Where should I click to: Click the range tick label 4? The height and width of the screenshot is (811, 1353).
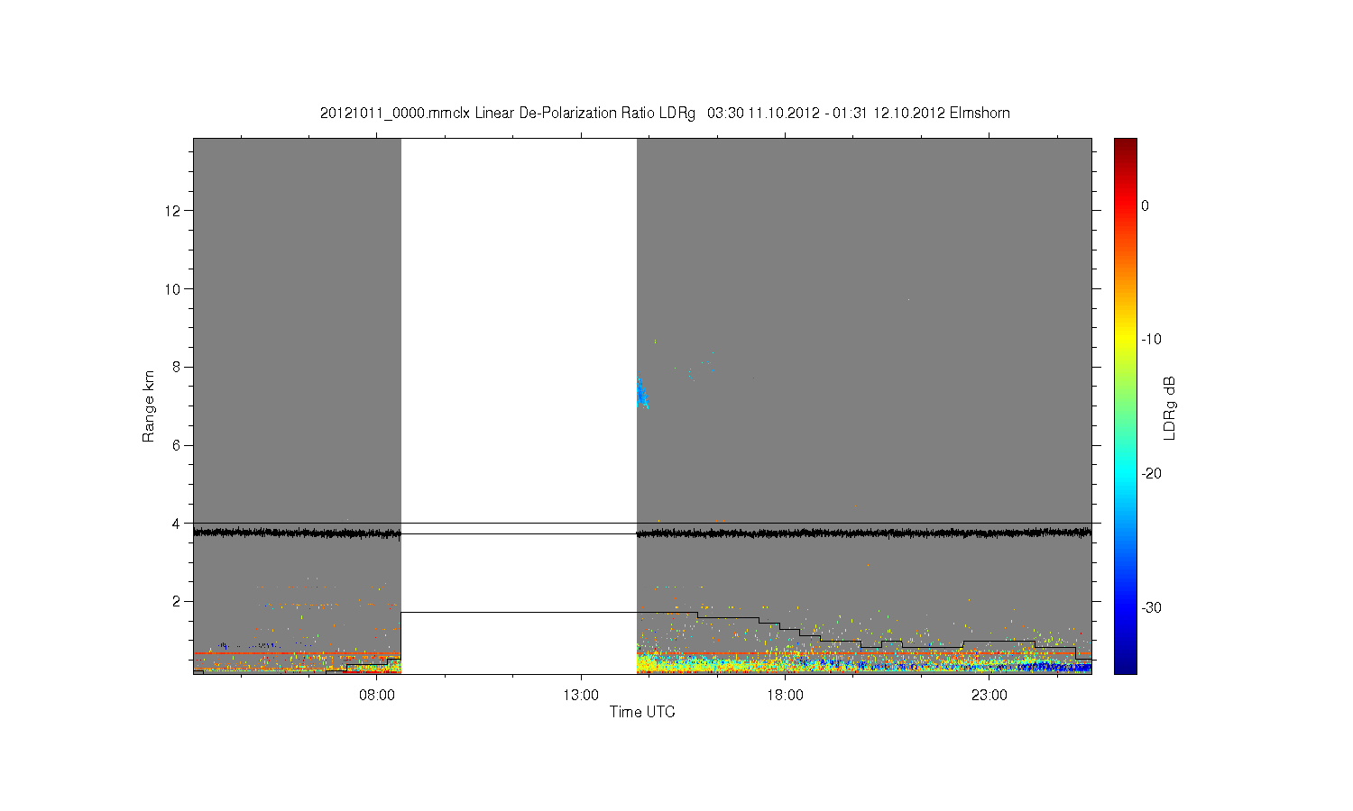tap(177, 524)
